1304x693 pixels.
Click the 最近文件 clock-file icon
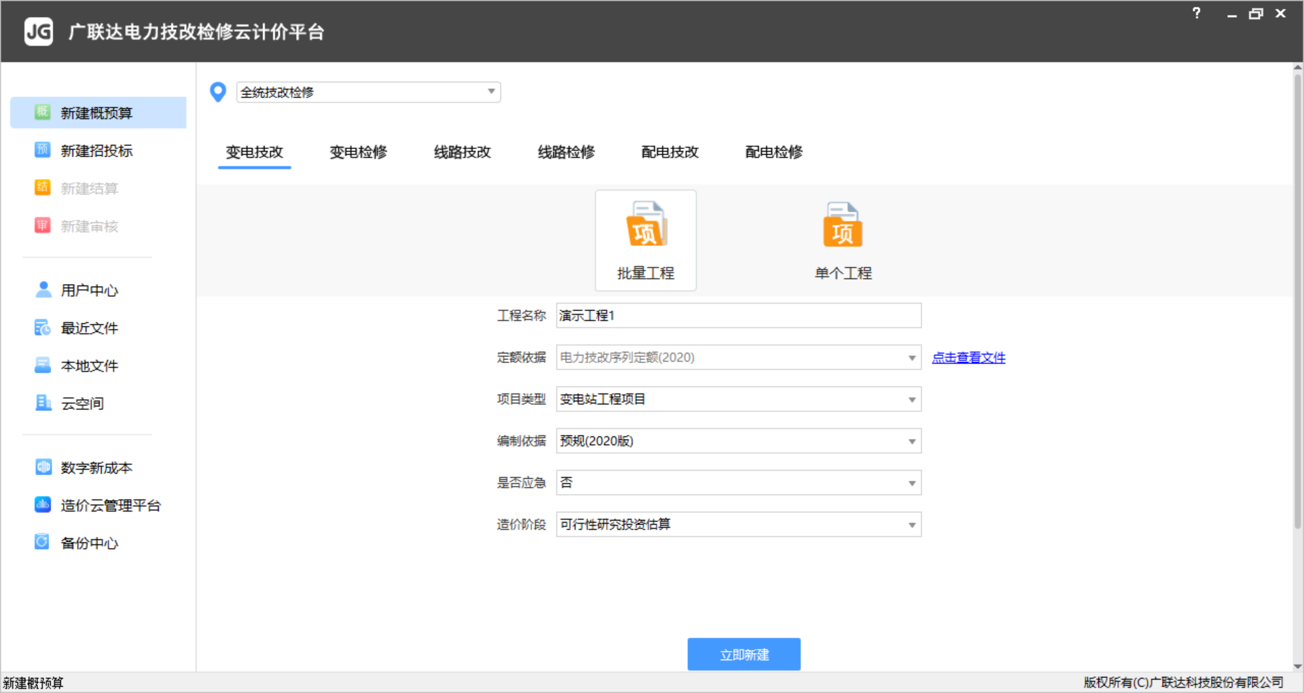43,327
